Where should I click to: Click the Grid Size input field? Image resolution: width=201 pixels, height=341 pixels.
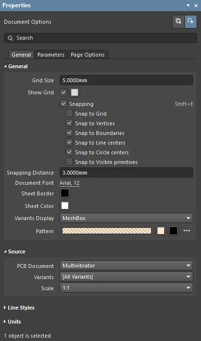coord(126,80)
